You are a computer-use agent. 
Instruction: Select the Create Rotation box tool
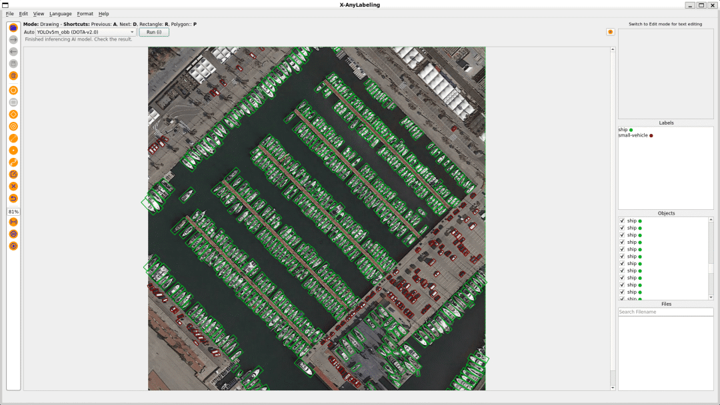click(13, 114)
